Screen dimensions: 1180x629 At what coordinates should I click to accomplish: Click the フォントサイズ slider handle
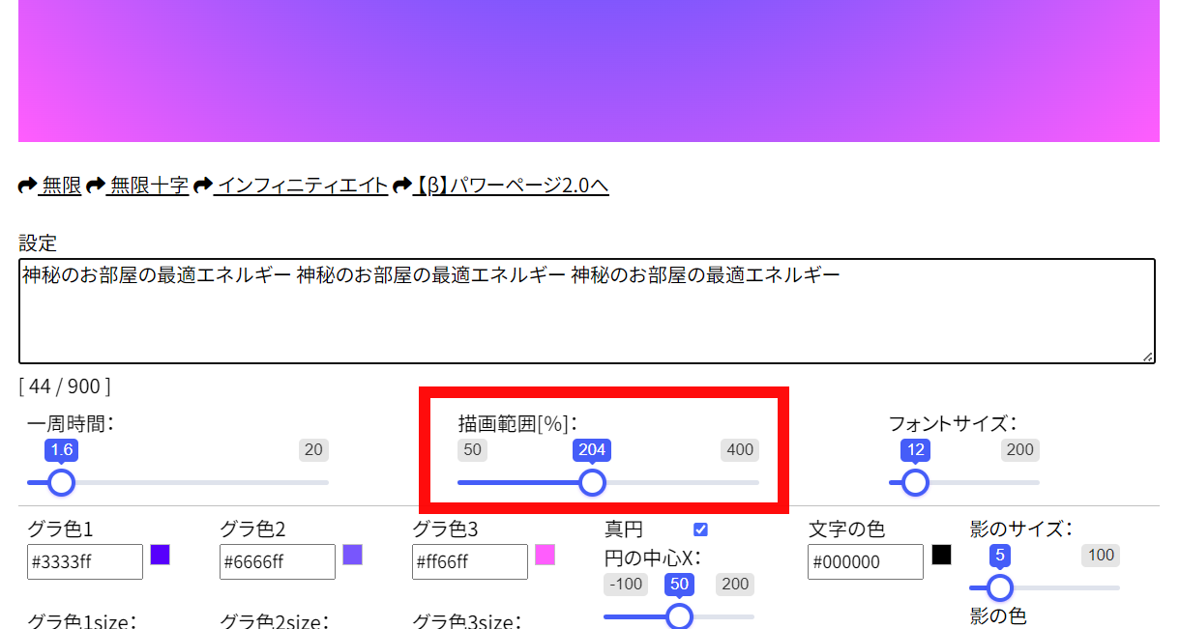915,482
